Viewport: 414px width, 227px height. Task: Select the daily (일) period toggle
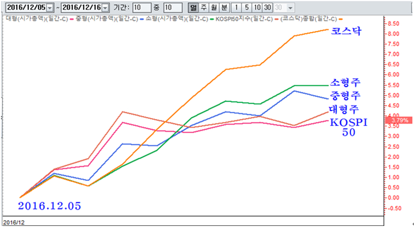(x=194, y=8)
